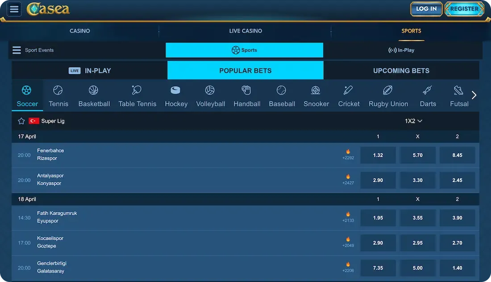The width and height of the screenshot is (491, 282).
Task: Open the Popular Bets tab
Action: pyautogui.click(x=245, y=70)
